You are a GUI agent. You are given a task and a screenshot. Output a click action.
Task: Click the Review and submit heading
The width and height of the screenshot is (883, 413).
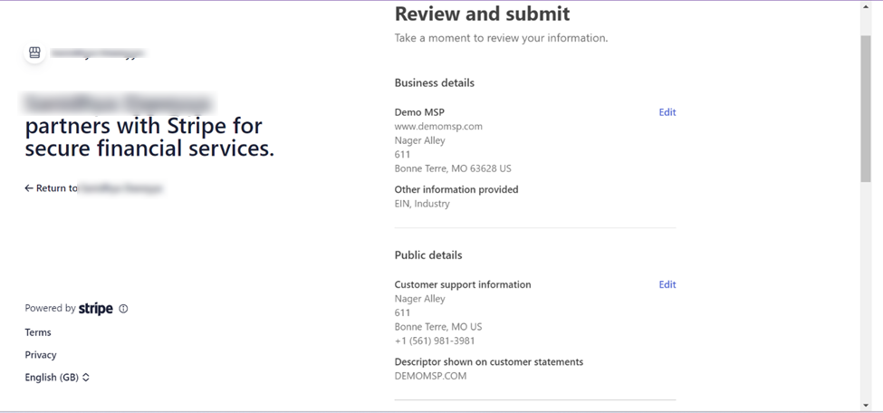[482, 14]
